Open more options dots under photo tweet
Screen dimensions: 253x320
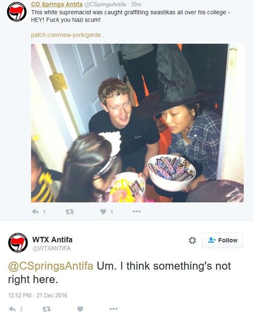(136, 211)
